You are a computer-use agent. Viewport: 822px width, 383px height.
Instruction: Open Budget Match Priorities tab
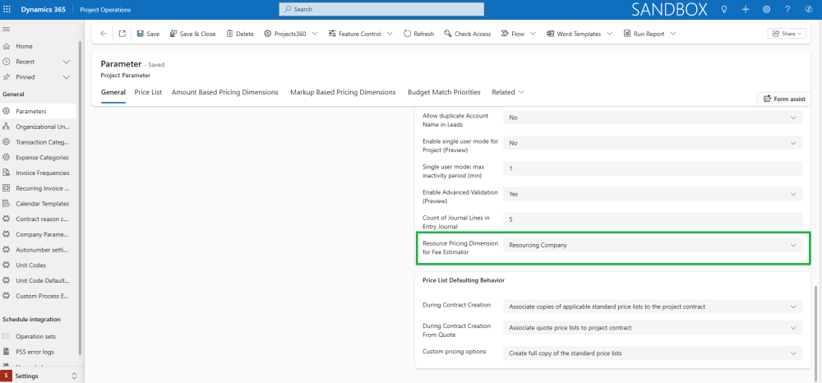(x=444, y=92)
